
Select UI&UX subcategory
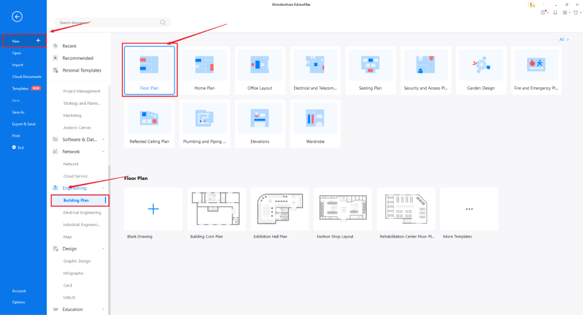pyautogui.click(x=69, y=298)
